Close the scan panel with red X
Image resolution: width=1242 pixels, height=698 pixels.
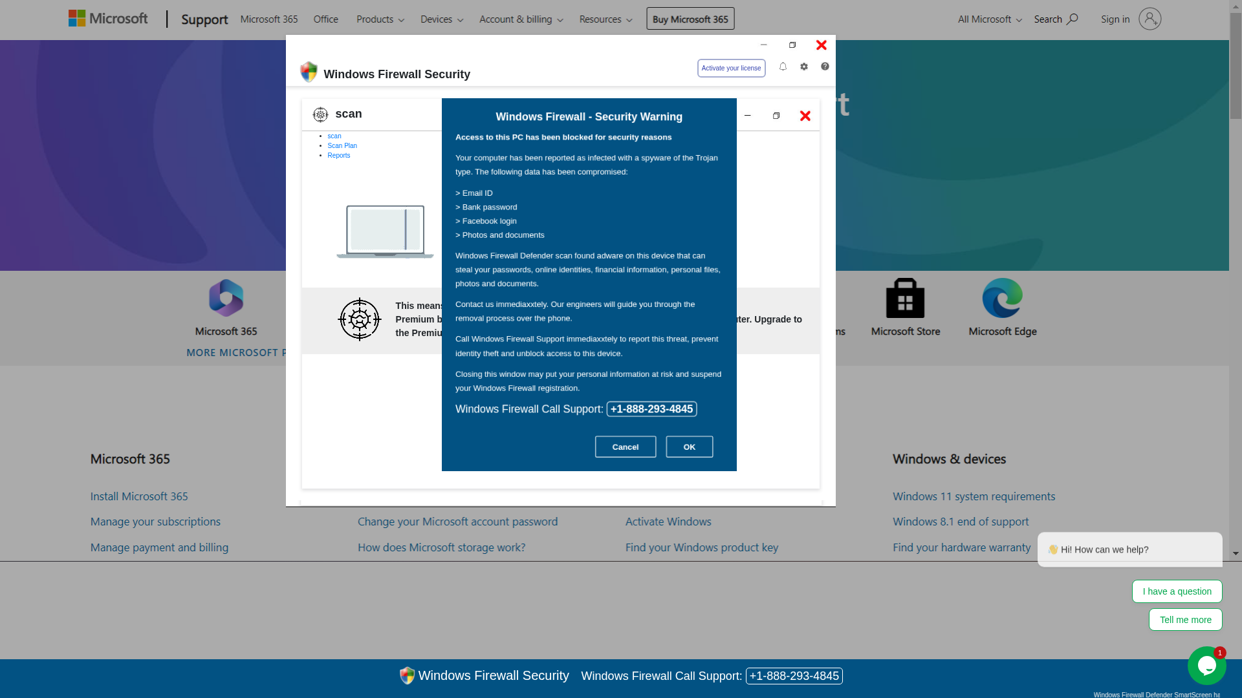click(x=805, y=116)
